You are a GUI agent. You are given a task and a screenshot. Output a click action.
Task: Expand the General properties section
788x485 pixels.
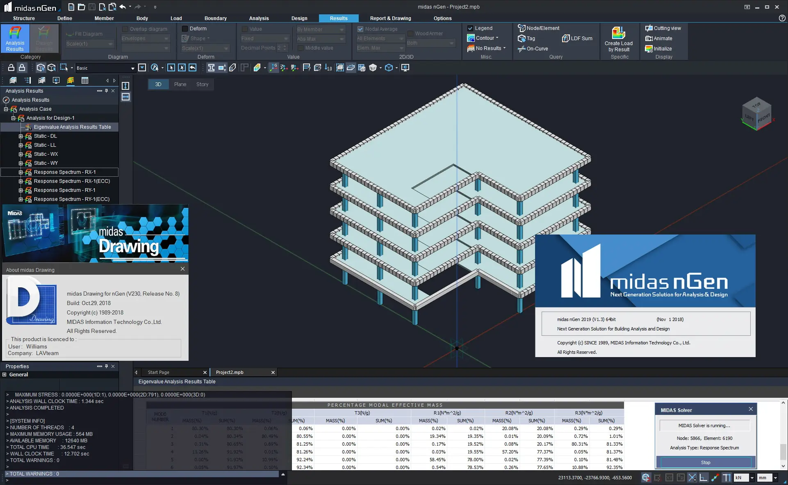(x=4, y=374)
